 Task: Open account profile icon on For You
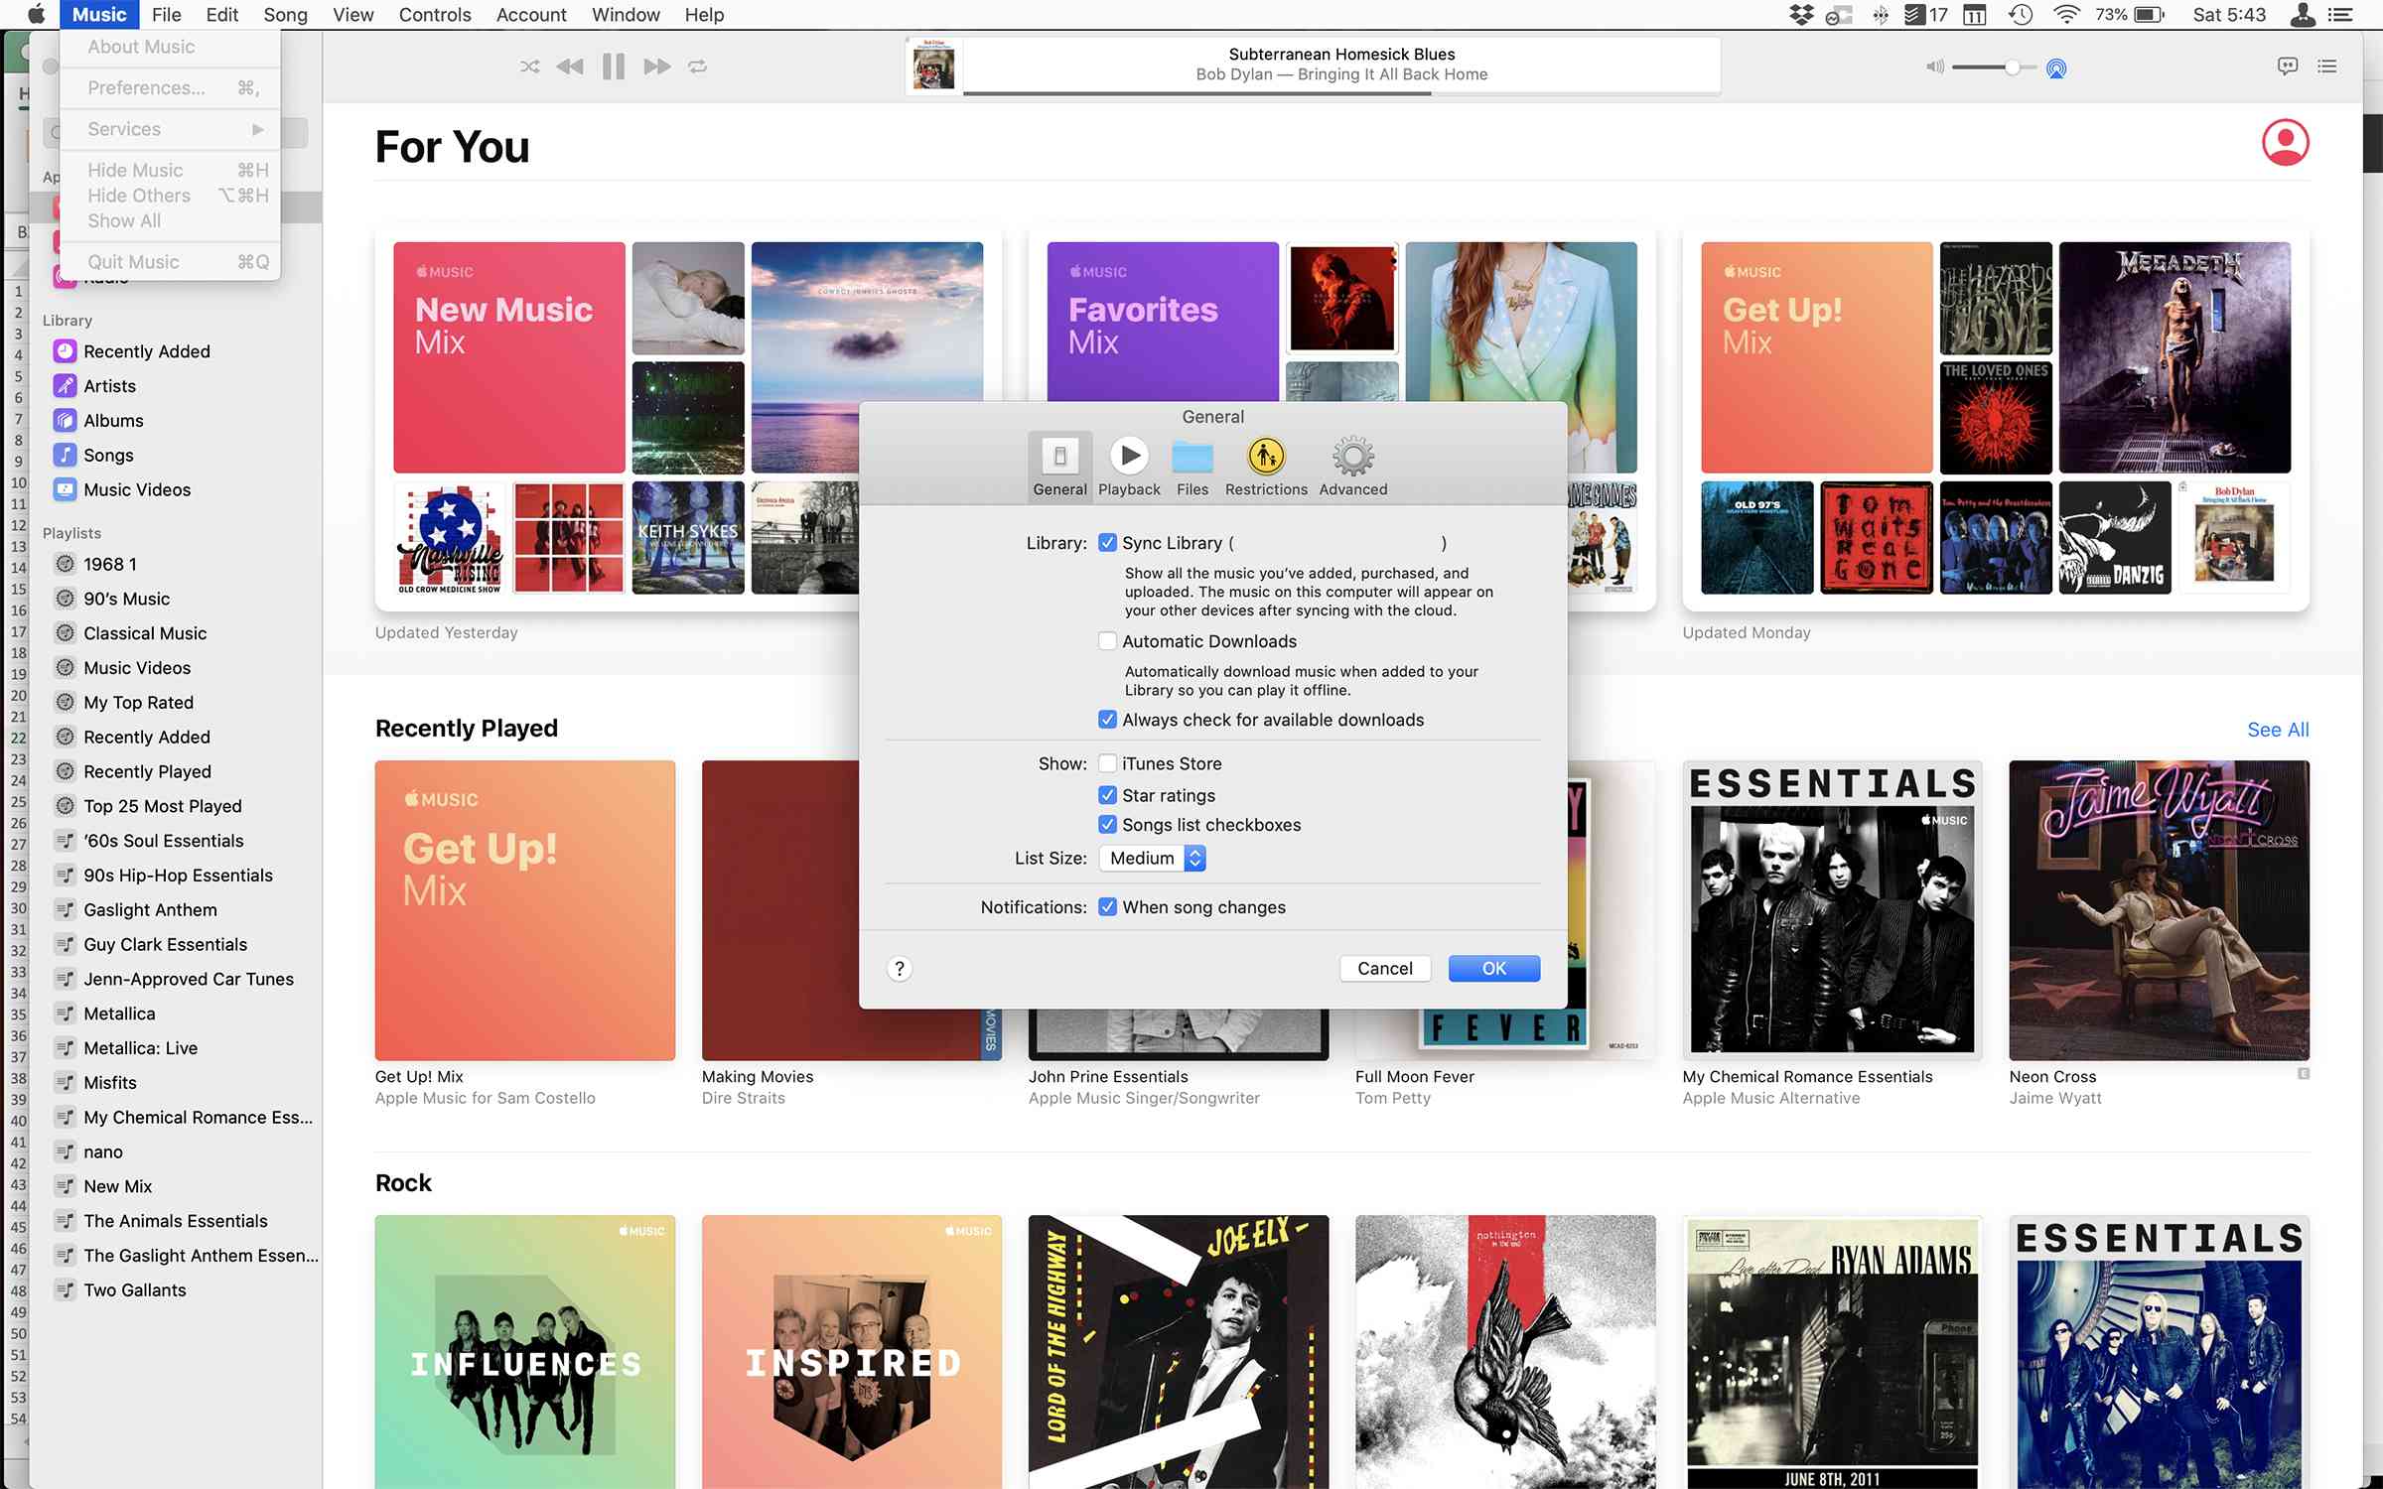point(2286,142)
